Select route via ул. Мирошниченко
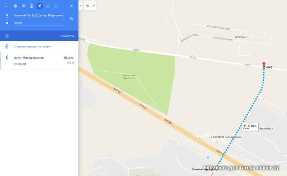 coord(39,61)
